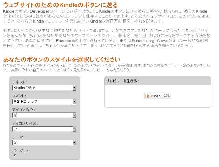This screenshot has width=219, height=167.
Task: Open the フォント dropdown showing MS Pゴシック
Action: (x=44, y=101)
